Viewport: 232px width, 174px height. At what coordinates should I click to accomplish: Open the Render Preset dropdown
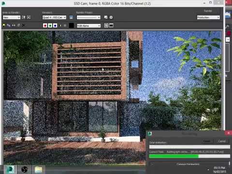[88, 17]
